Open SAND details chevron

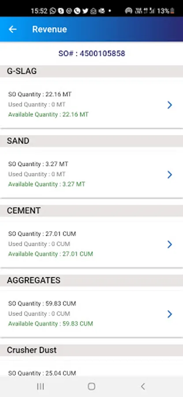pos(170,174)
